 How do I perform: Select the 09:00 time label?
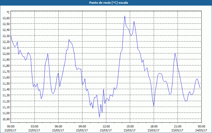coord(82,127)
